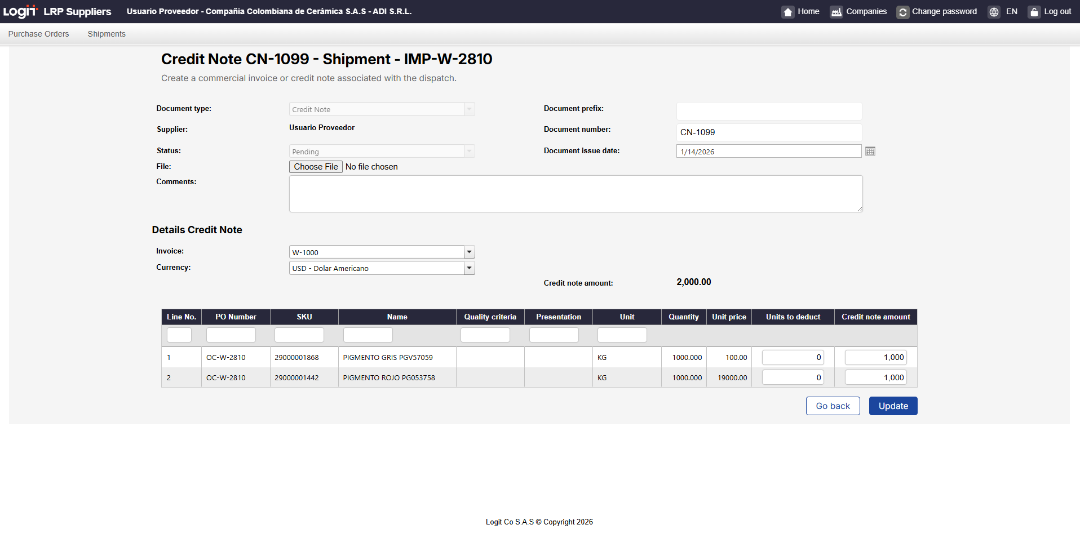The height and width of the screenshot is (538, 1080).
Task: Click the SKU column filter box
Action: 299,335
